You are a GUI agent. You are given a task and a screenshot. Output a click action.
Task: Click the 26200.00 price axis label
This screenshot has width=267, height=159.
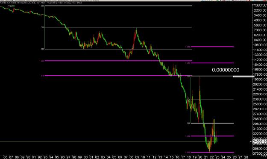(260, 109)
